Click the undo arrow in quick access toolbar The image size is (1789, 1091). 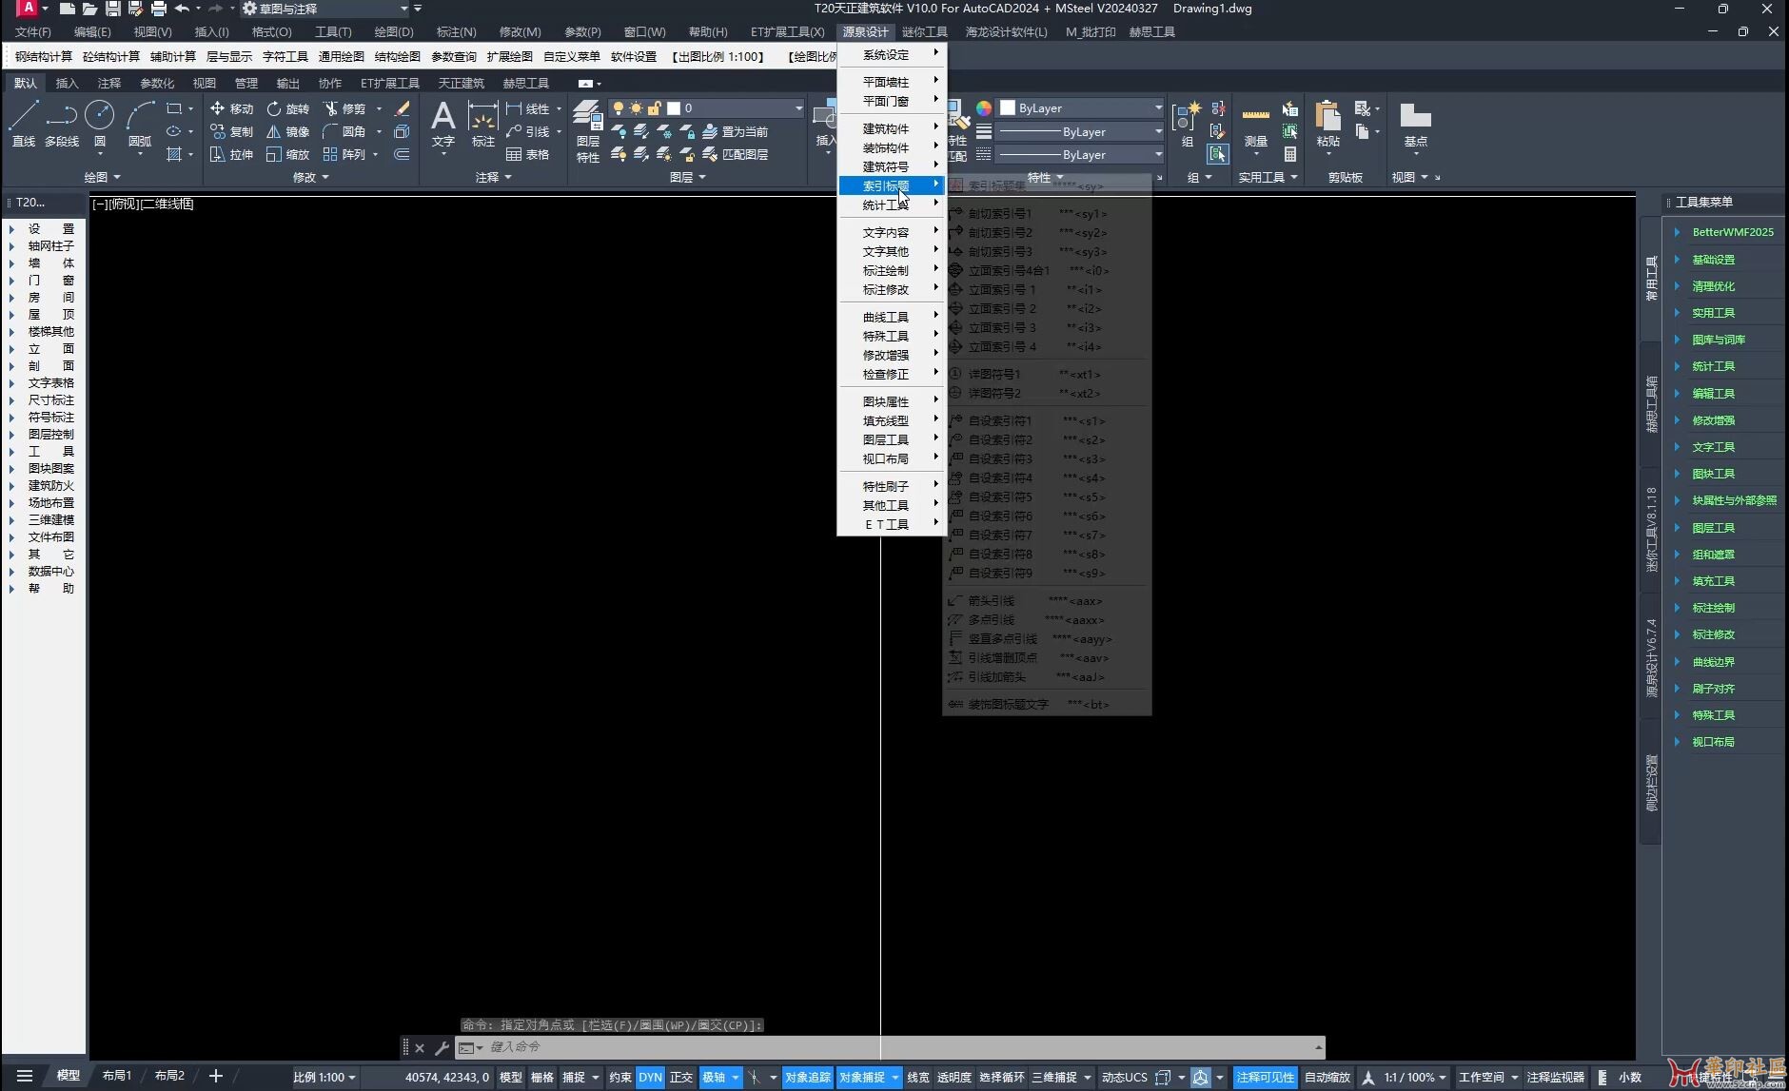click(x=181, y=9)
